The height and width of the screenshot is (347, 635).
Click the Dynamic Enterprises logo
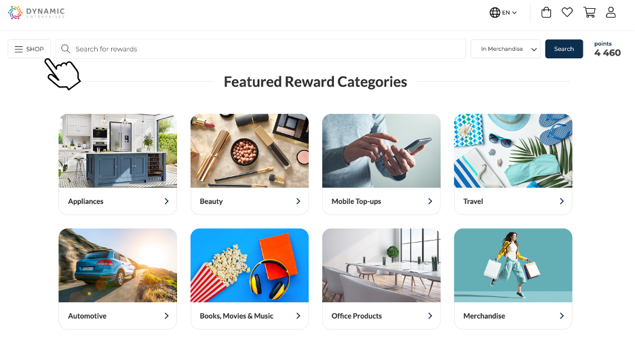point(37,12)
